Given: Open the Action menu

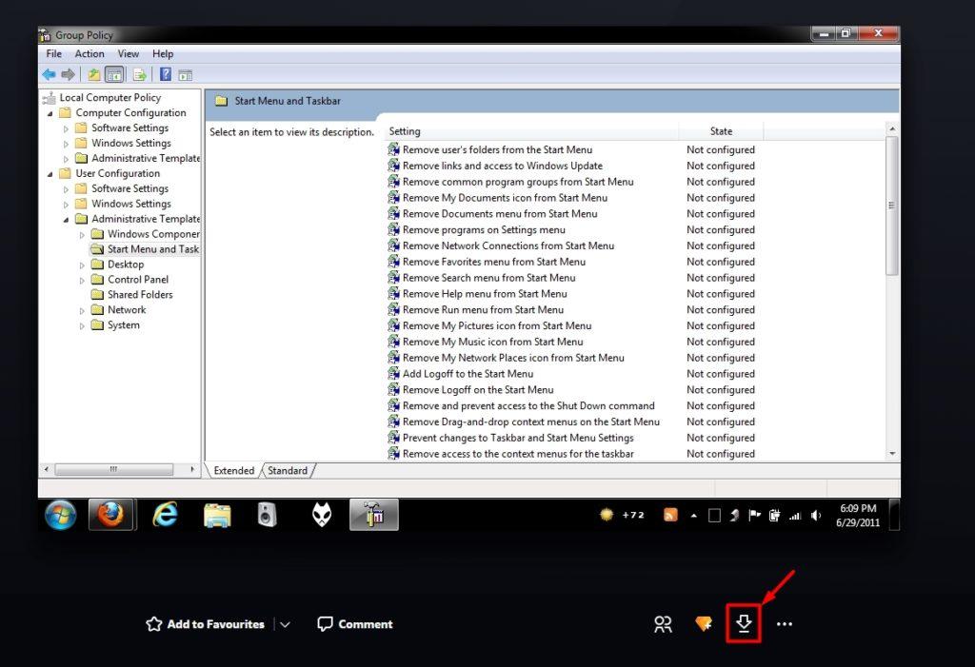Looking at the screenshot, I should [90, 54].
